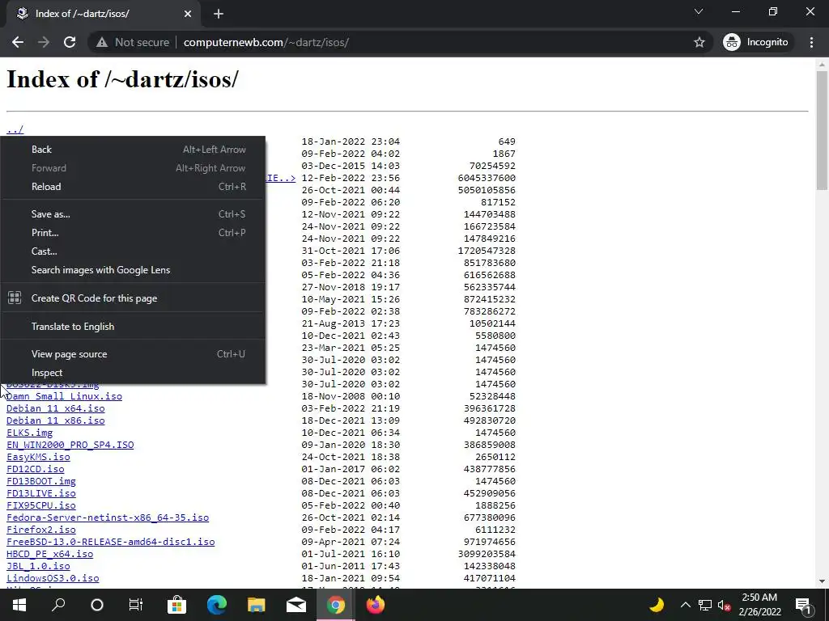The width and height of the screenshot is (829, 621).
Task: Click the moon icon in system tray
Action: tap(656, 605)
